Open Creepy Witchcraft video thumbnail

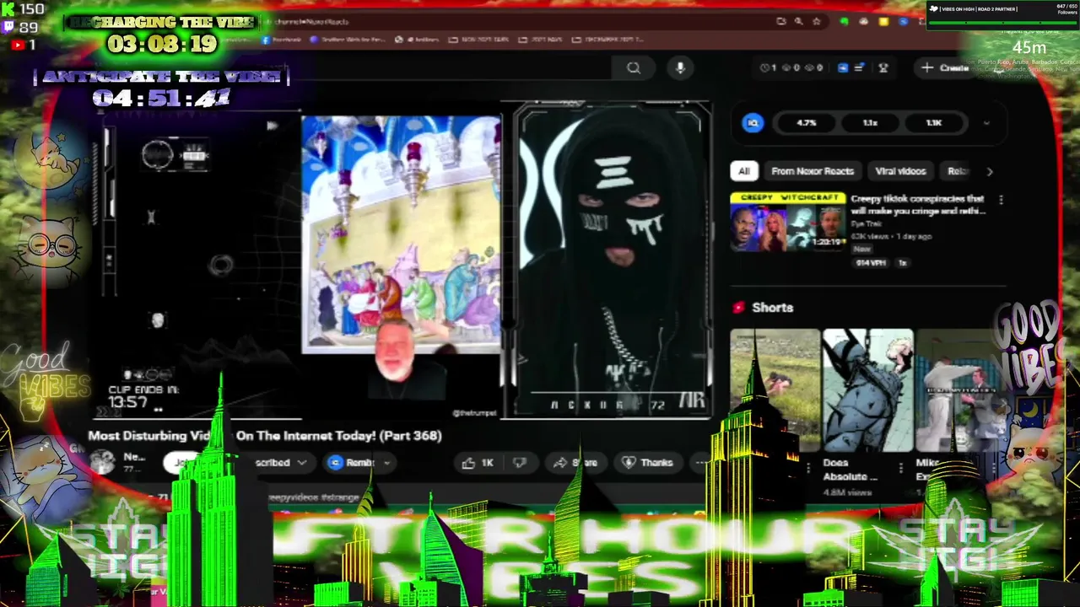(x=787, y=222)
